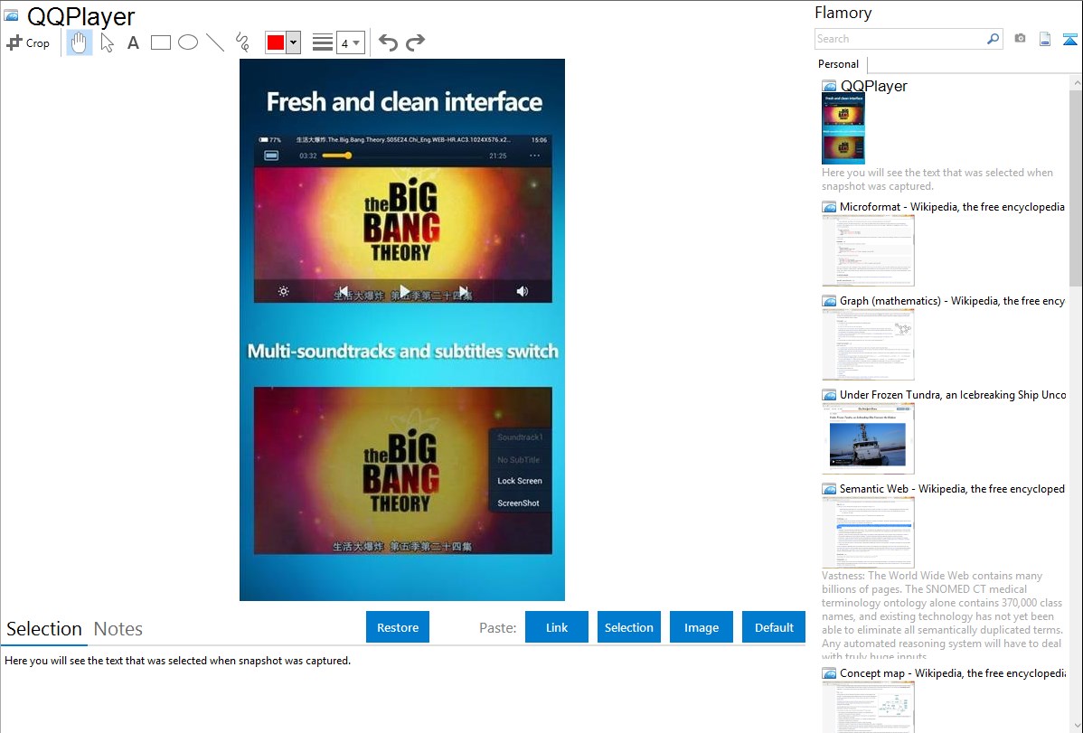This screenshot has height=733, width=1083.
Task: Open the QQPlayer snapshot thumbnail in sidebar
Action: (843, 128)
